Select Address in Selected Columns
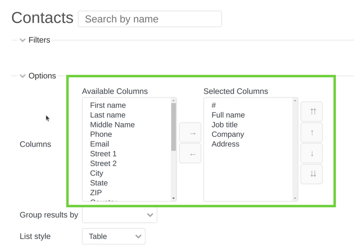The image size is (354, 247). pos(225,144)
